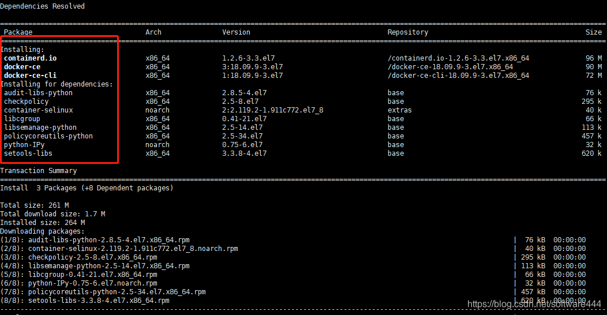The height and width of the screenshot is (315, 607).
Task: Click 'Installing for dependencies:' line
Action: [x=57, y=84]
